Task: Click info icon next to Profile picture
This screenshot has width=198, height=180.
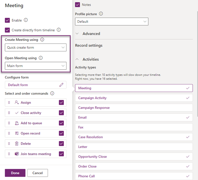Action: [x=101, y=14]
